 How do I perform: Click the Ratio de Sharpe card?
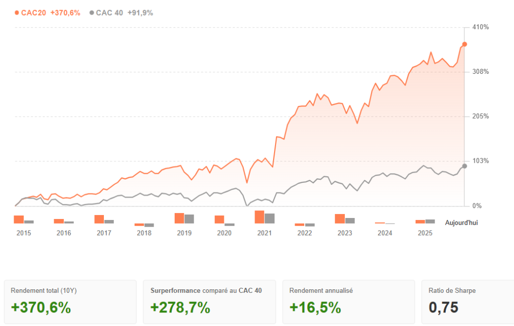(467, 301)
